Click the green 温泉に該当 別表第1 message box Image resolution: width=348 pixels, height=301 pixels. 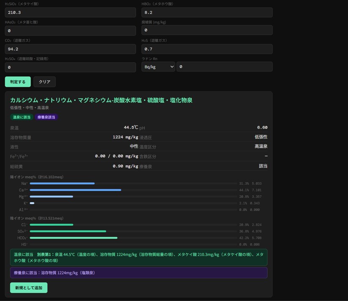[139, 257]
